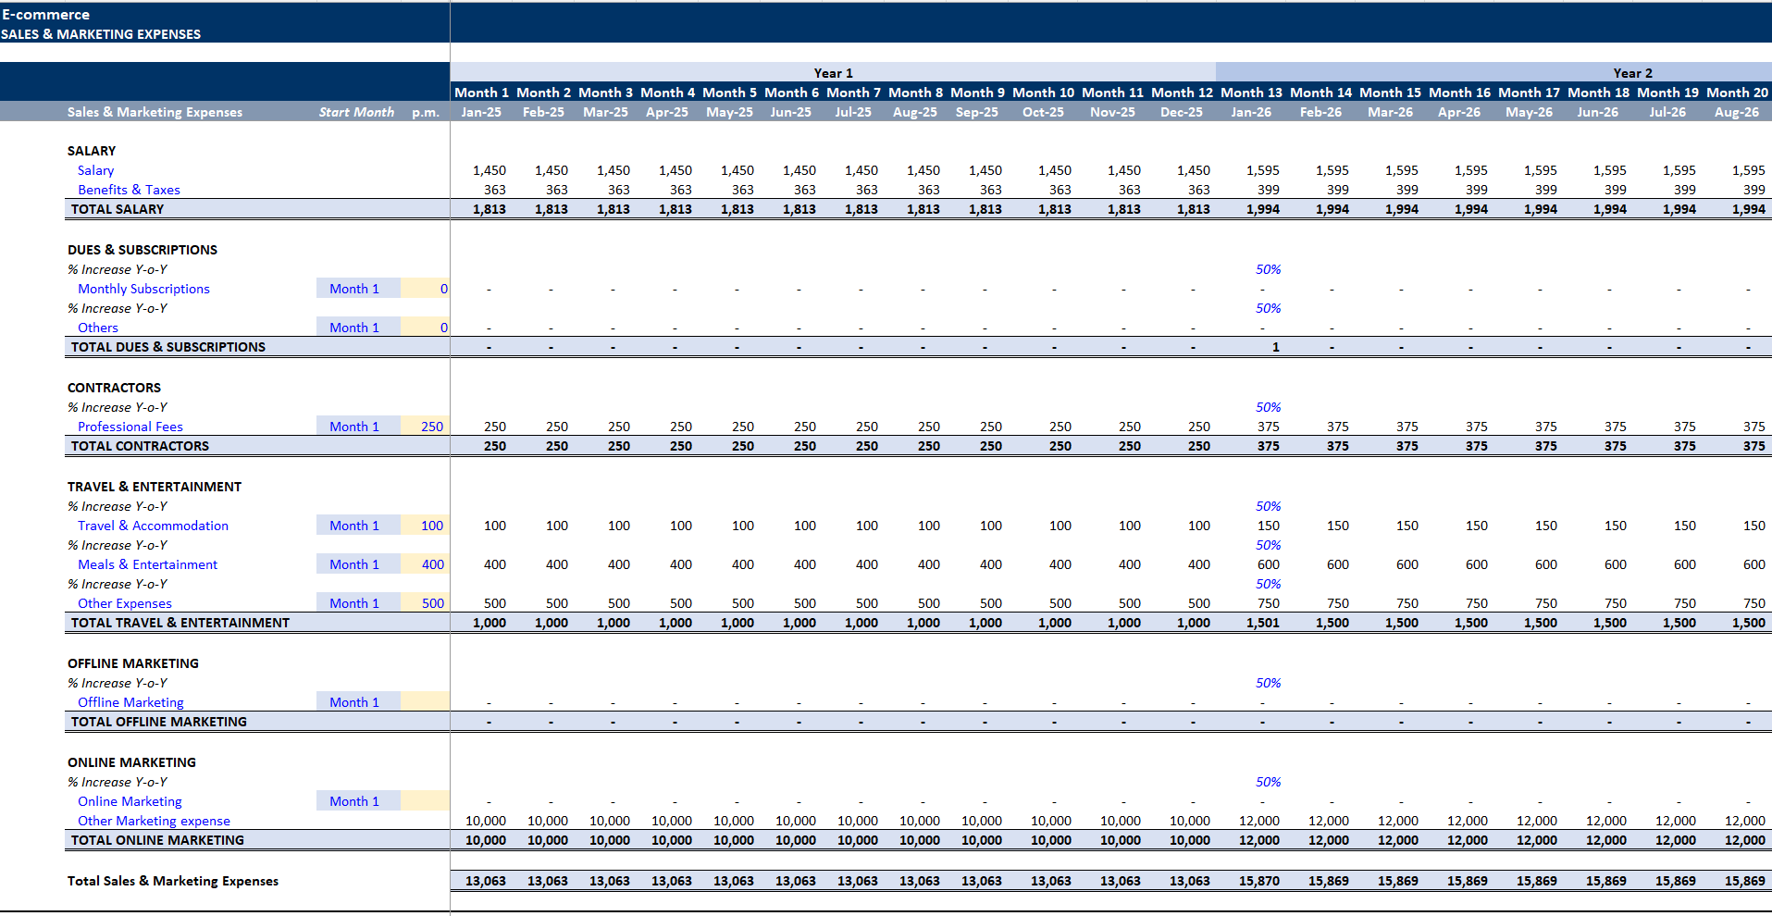Screen dimensions: 1772x916
Task: Click the Contractors 50% Y-o-Y increase cell
Action: pos(1268,407)
